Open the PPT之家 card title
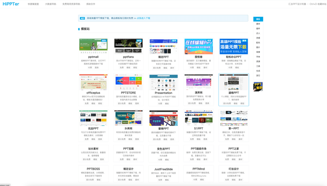Viewport: 327px width, 186px height. (x=233, y=149)
